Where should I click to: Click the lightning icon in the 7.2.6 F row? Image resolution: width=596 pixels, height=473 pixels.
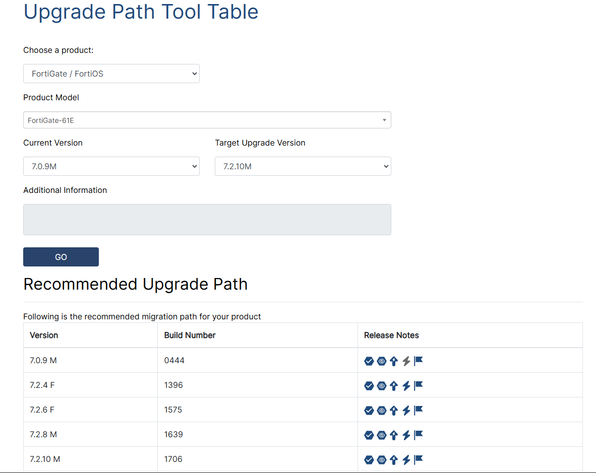click(x=406, y=411)
